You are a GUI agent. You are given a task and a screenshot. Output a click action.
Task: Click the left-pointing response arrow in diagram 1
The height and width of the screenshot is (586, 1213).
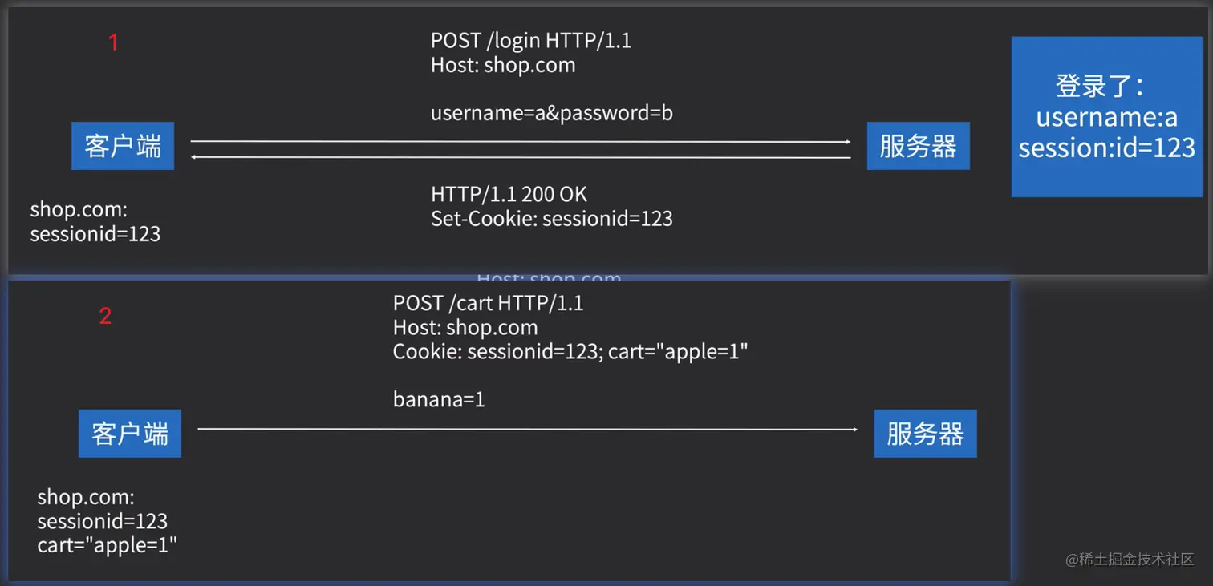[x=520, y=157]
